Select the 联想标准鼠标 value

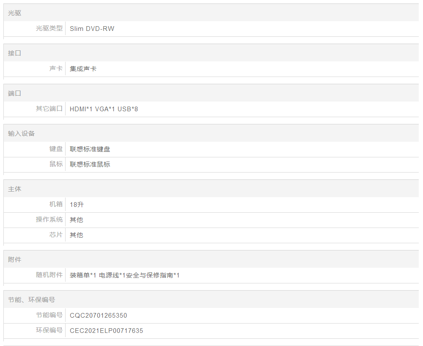click(90, 164)
